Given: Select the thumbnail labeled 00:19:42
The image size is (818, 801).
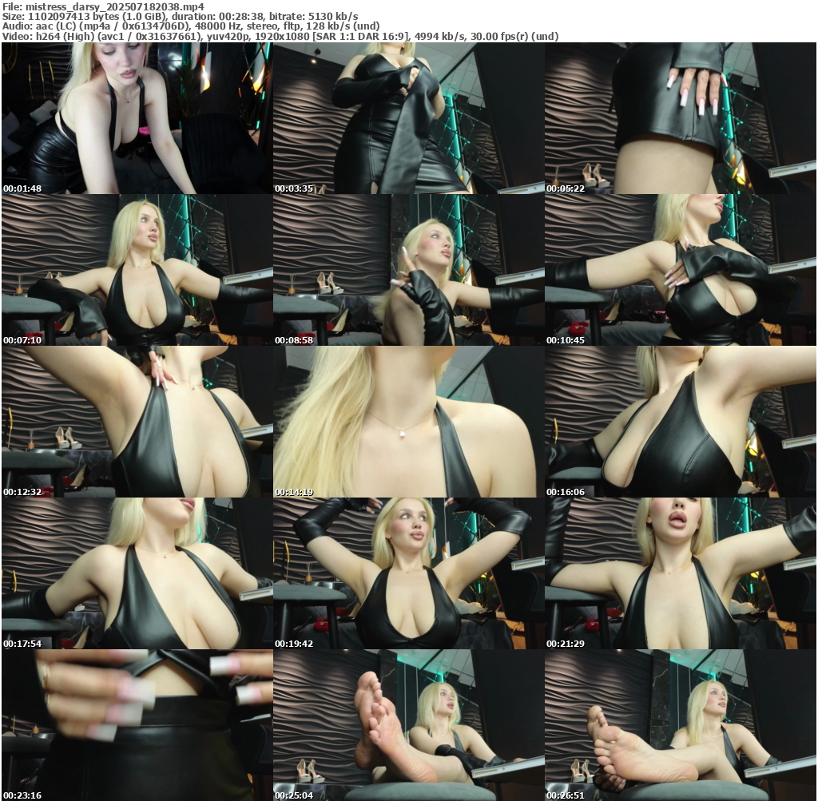Looking at the screenshot, I should [408, 573].
